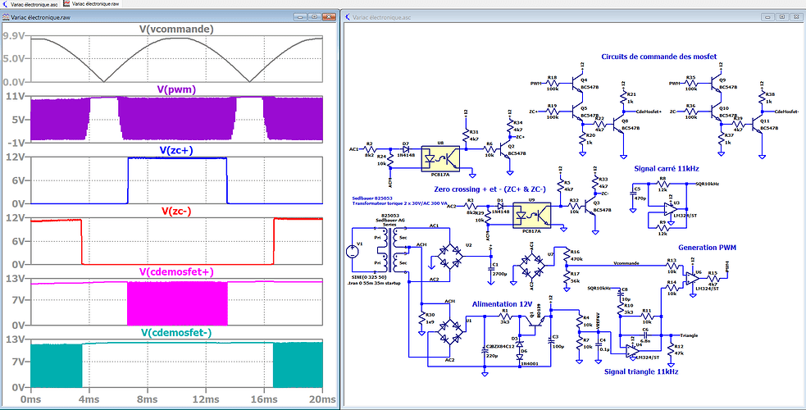The image size is (806, 410).
Task: Click the 20ms time axis label
Action: (x=323, y=399)
